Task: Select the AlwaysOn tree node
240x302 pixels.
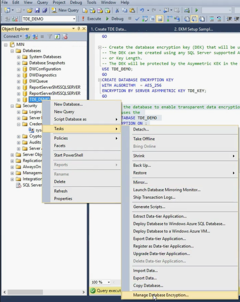Action: (x=32, y=167)
